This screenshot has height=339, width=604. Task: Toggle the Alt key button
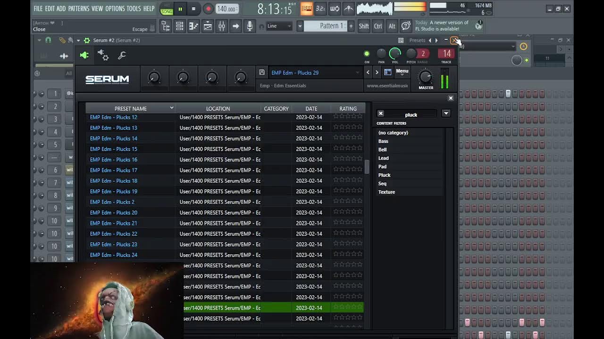pyautogui.click(x=392, y=26)
